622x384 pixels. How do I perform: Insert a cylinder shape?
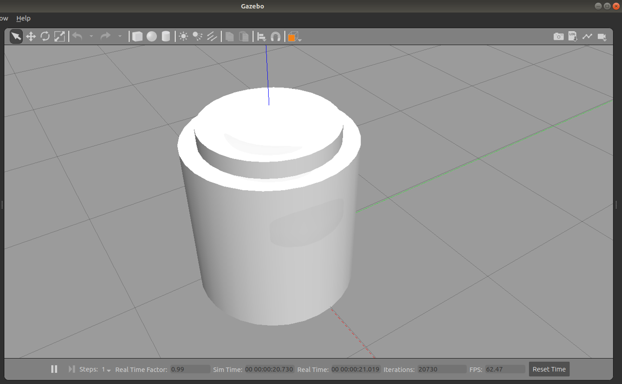coord(166,37)
